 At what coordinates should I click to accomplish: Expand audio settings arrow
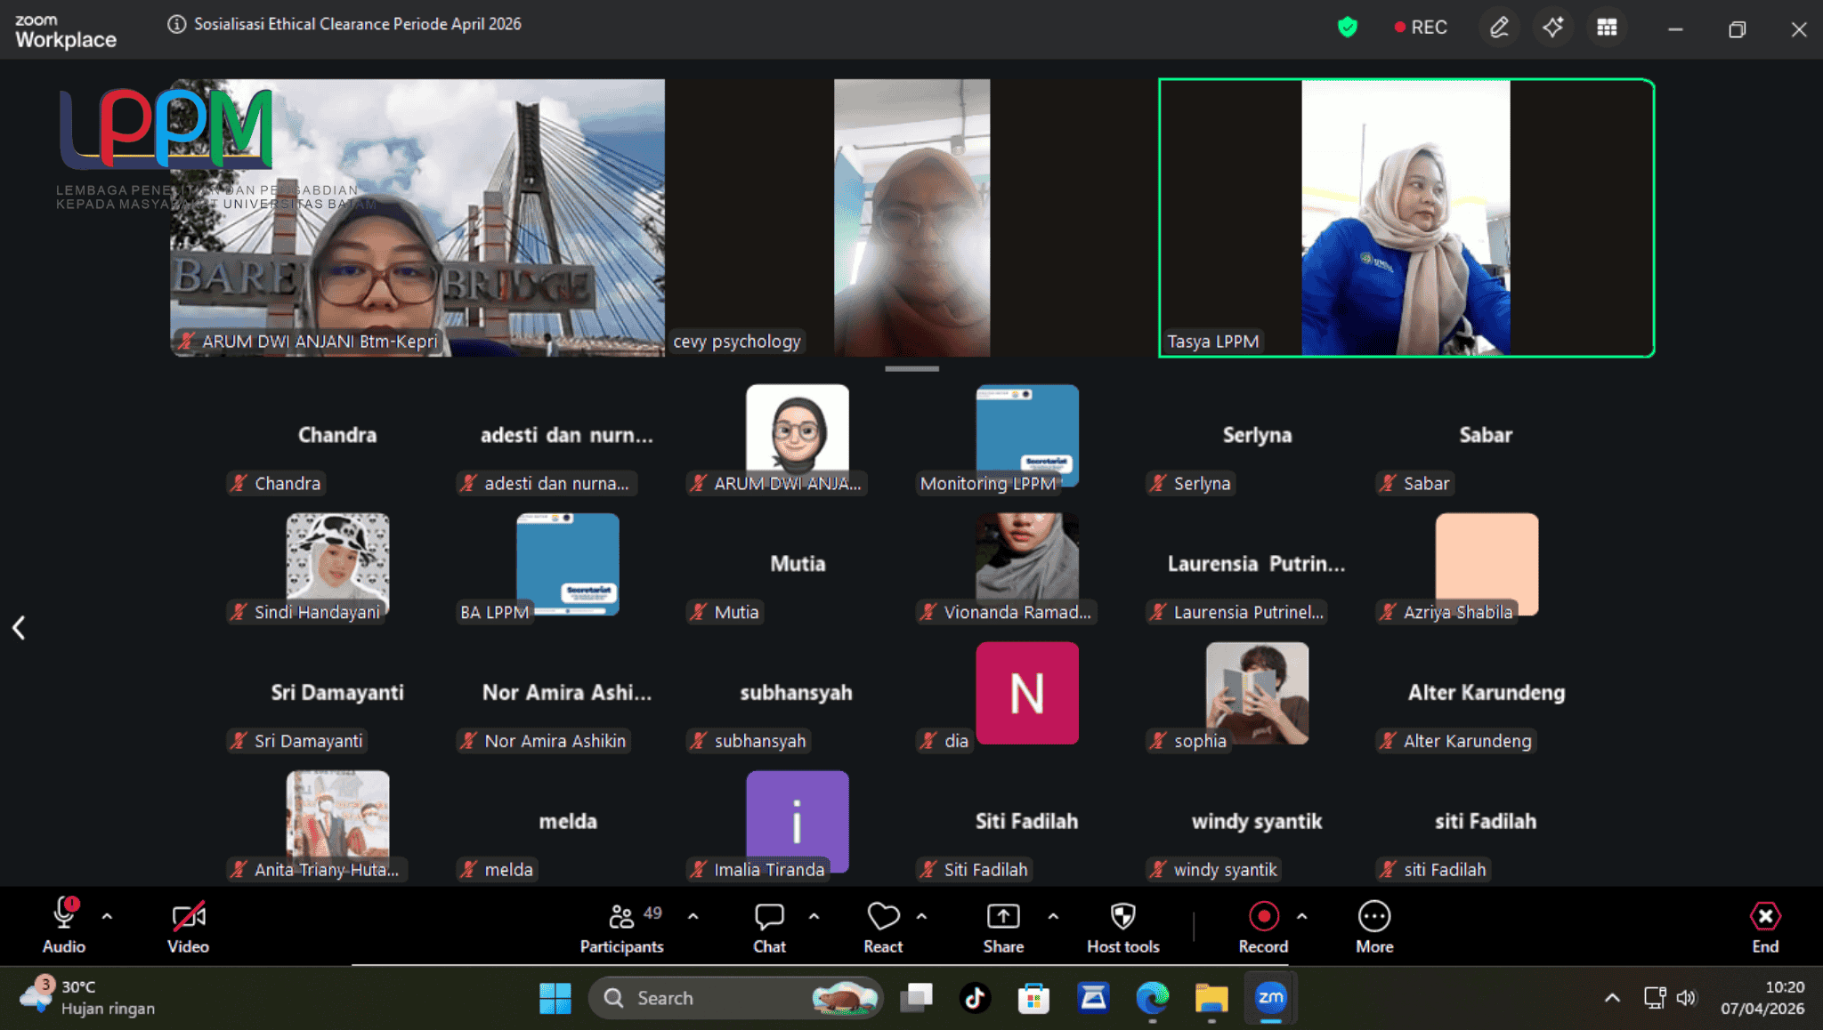[x=107, y=915]
